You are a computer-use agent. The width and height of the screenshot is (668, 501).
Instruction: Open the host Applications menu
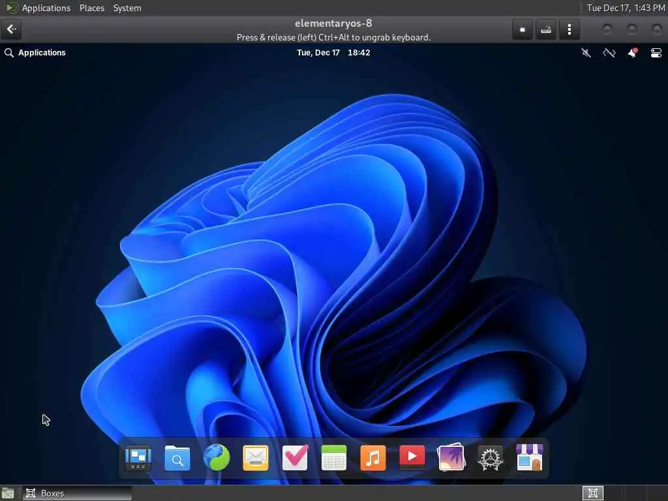coord(46,8)
